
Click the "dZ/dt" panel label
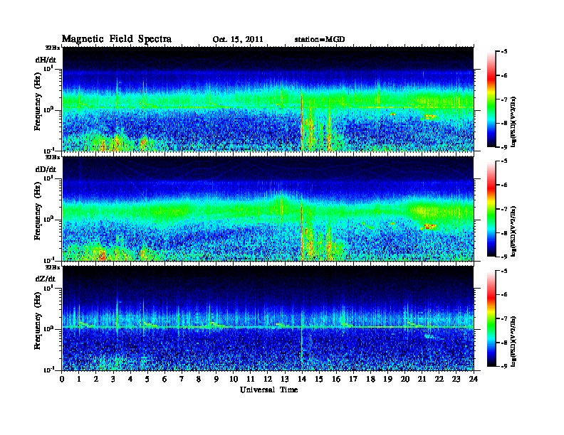(46, 279)
